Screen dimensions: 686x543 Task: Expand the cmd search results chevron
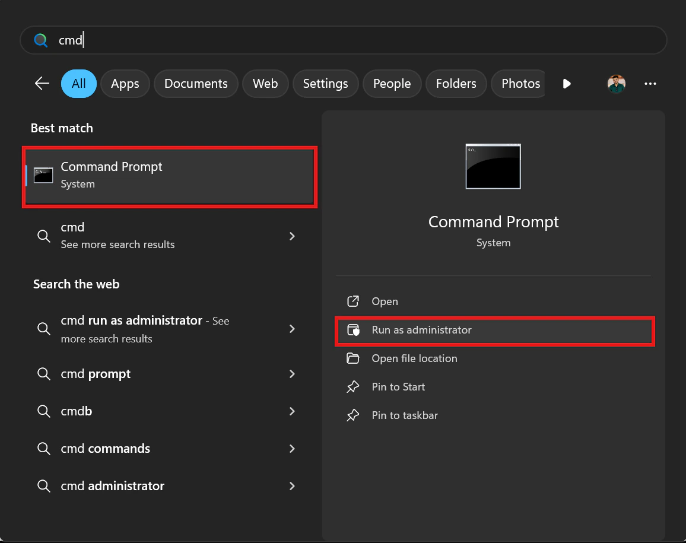292,236
